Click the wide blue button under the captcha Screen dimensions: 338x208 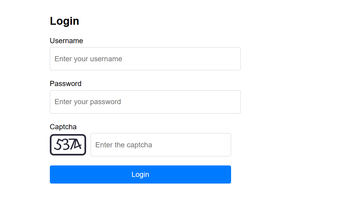140,174
